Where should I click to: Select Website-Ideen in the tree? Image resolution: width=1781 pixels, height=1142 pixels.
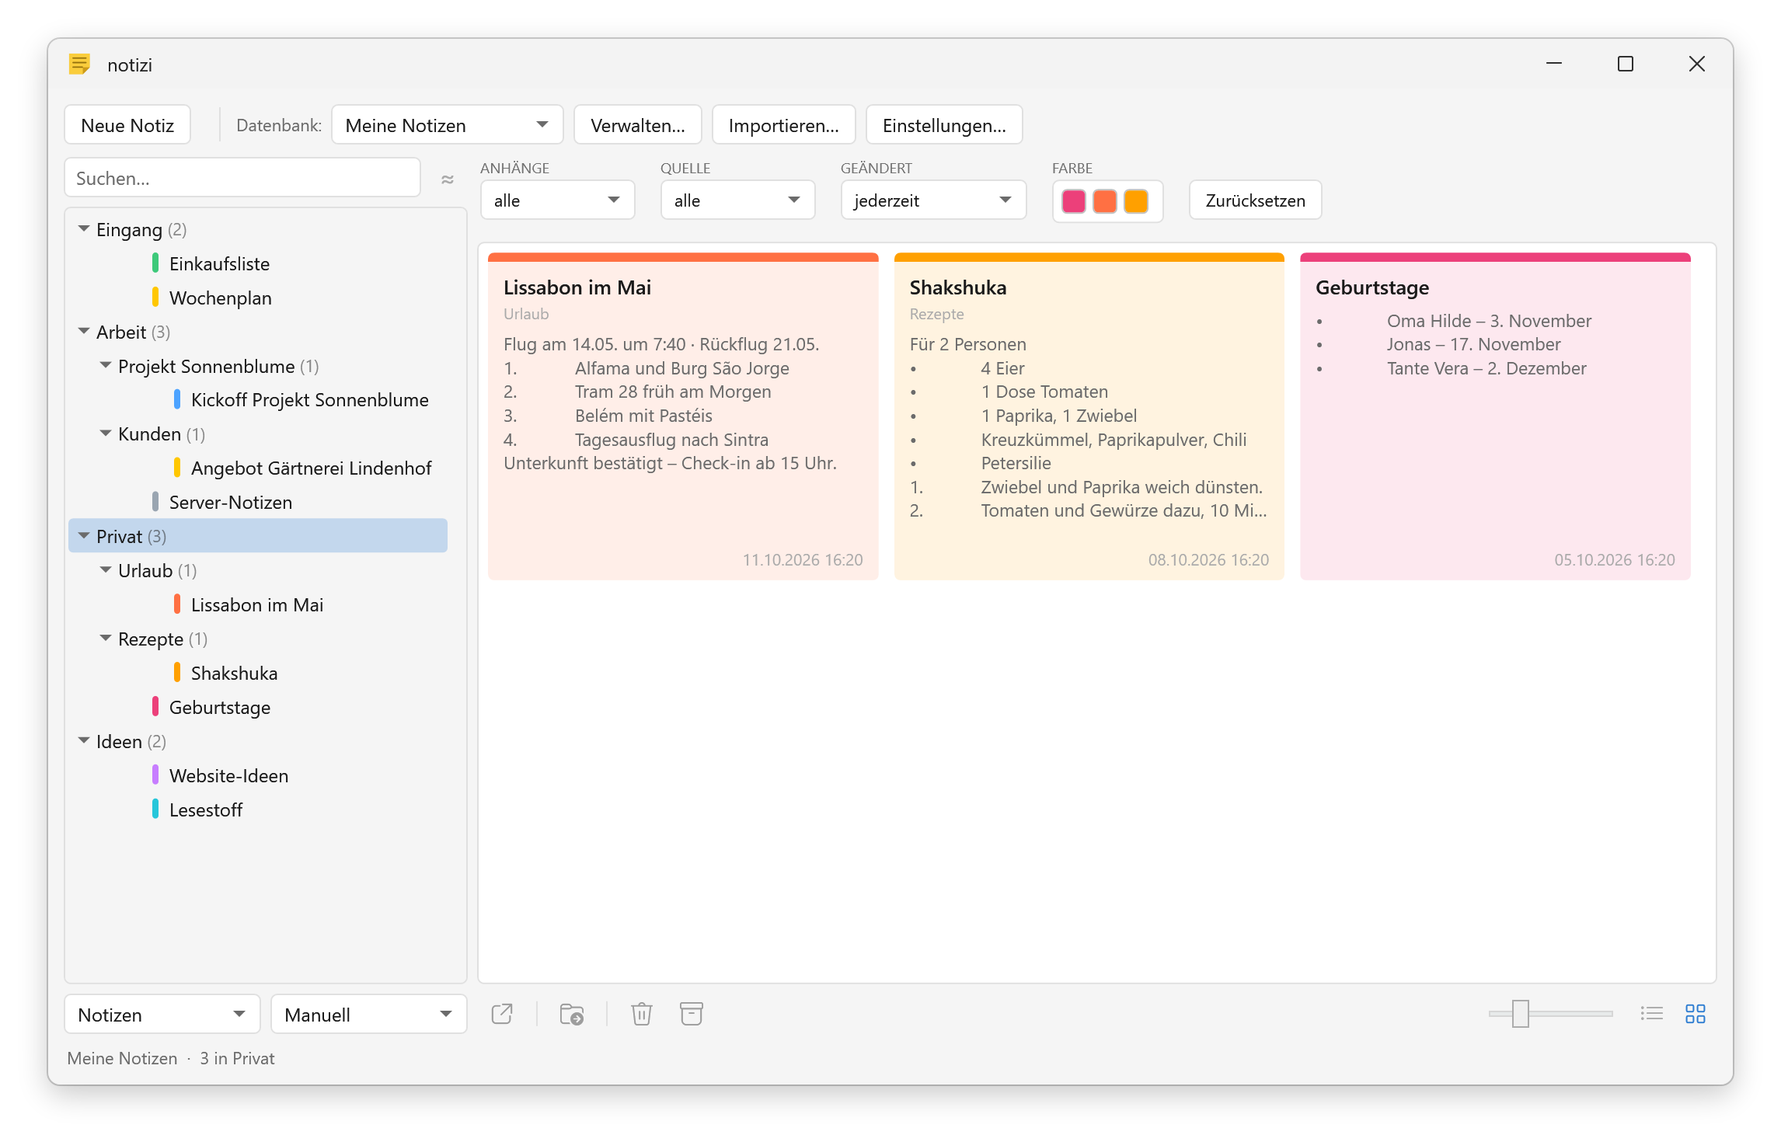tap(228, 775)
